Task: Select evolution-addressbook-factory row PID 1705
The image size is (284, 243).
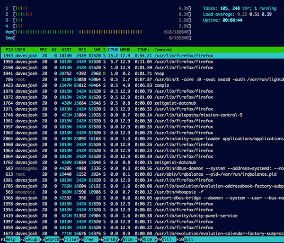Action: pyautogui.click(x=142, y=186)
